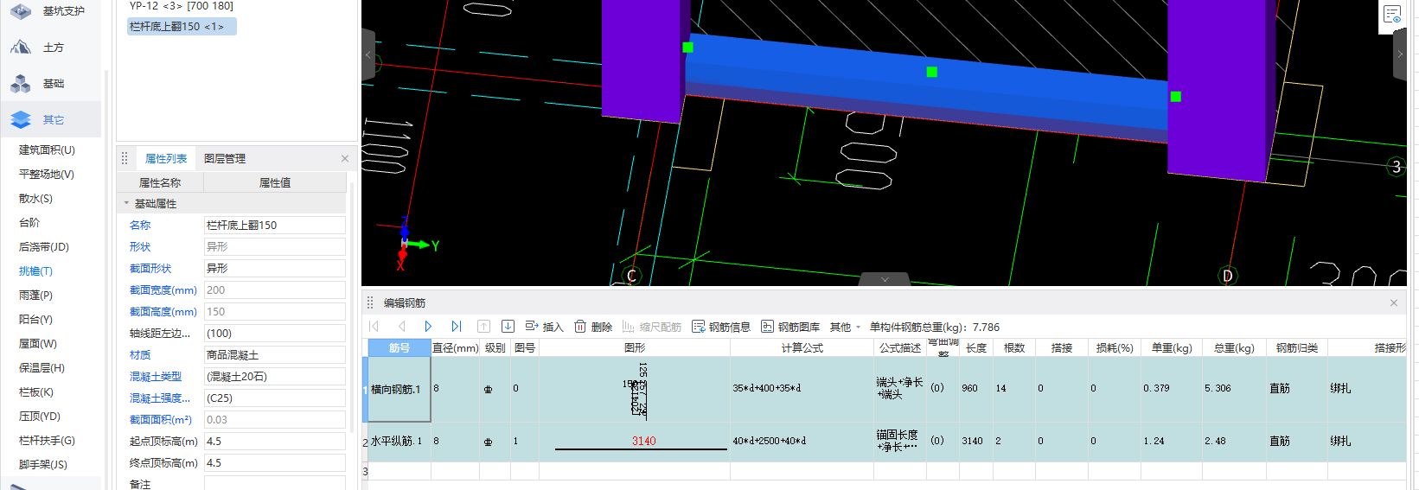Edit 起点顶标高 value 4.5
This screenshot has height=490, width=1419.
point(275,441)
